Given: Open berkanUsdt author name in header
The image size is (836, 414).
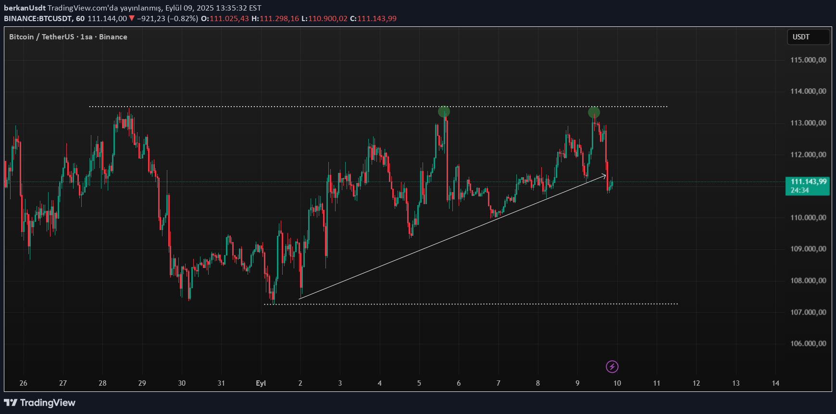Looking at the screenshot, I should [25, 8].
